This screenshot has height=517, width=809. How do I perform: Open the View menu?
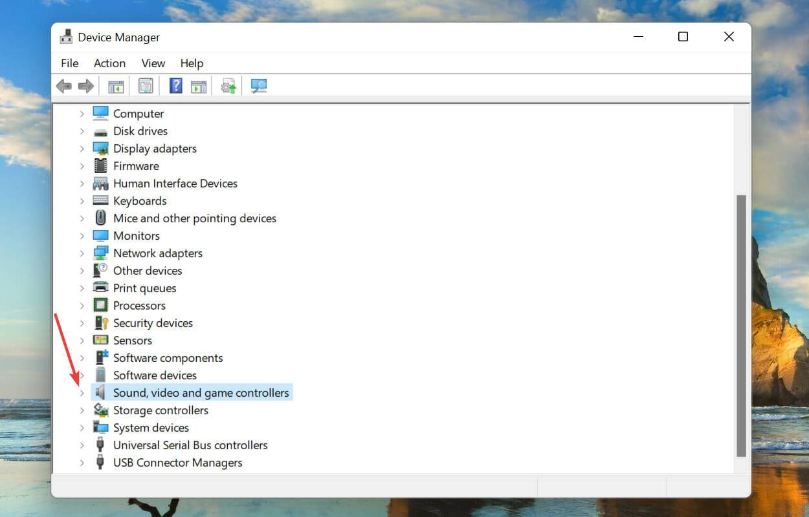[x=153, y=63]
